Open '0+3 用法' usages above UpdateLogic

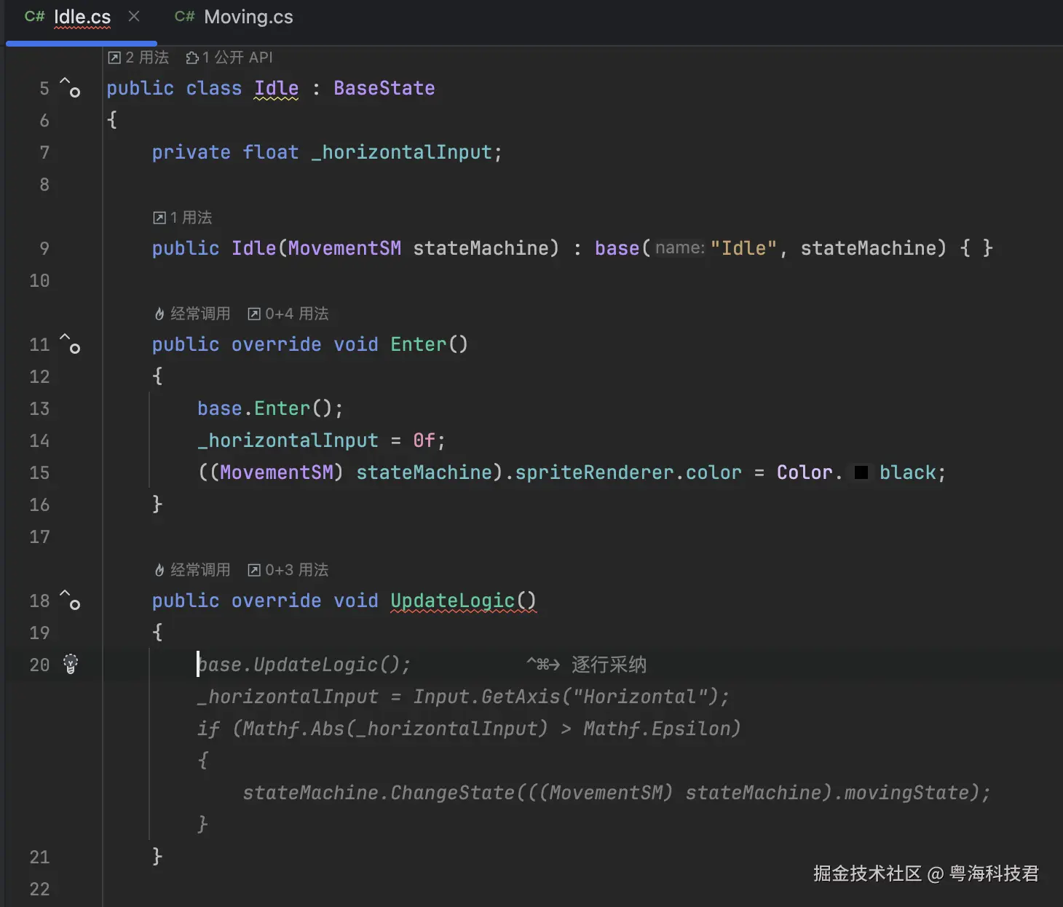pos(288,570)
